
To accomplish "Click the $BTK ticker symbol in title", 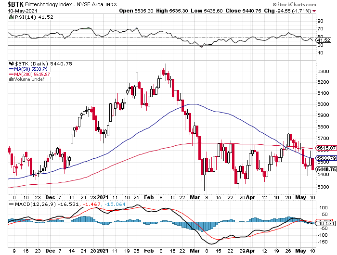I will tap(13, 4).
